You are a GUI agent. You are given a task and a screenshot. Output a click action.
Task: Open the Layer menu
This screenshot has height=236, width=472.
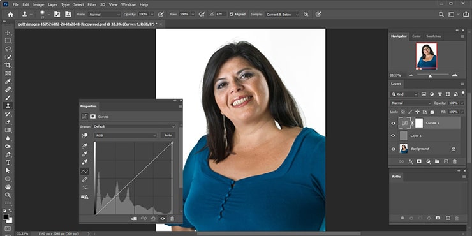tap(53, 4)
